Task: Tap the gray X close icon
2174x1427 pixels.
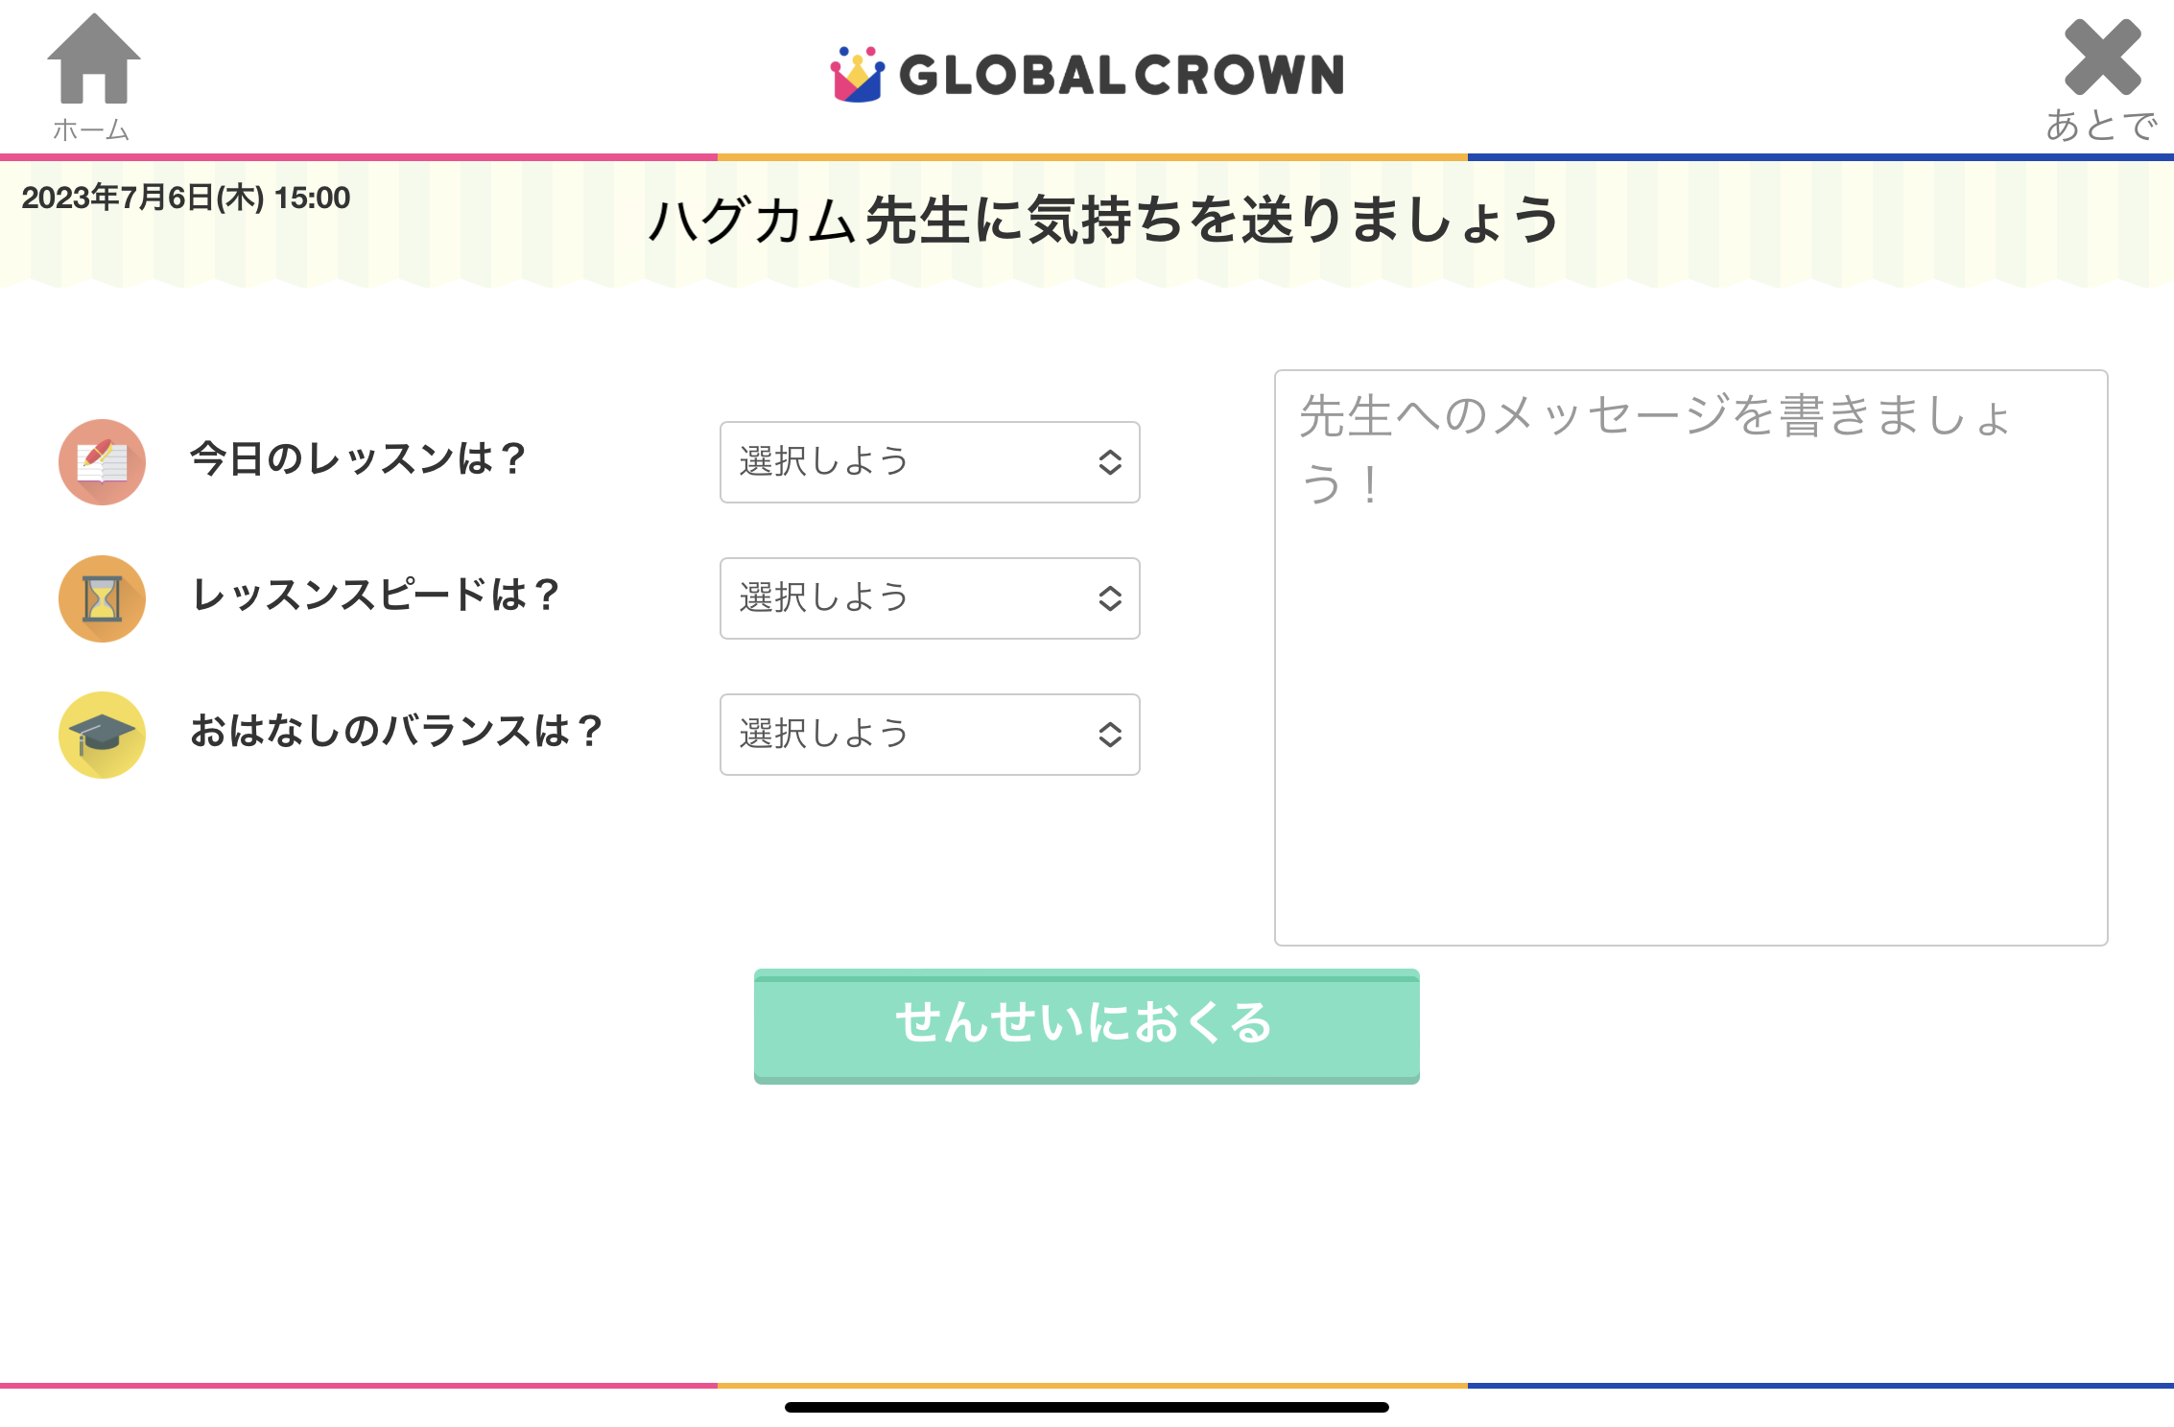Action: 2101,58
